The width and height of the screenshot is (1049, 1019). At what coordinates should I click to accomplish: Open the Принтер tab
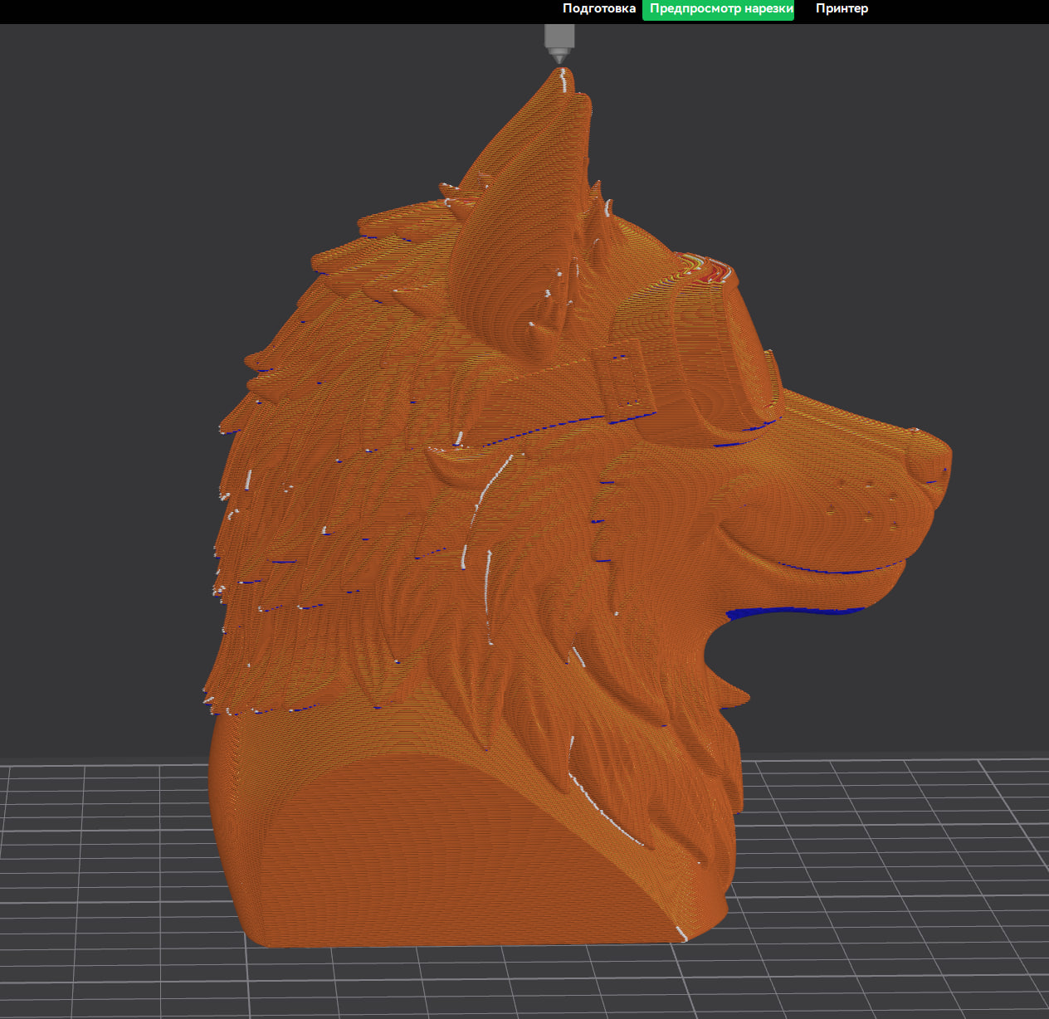pyautogui.click(x=842, y=9)
